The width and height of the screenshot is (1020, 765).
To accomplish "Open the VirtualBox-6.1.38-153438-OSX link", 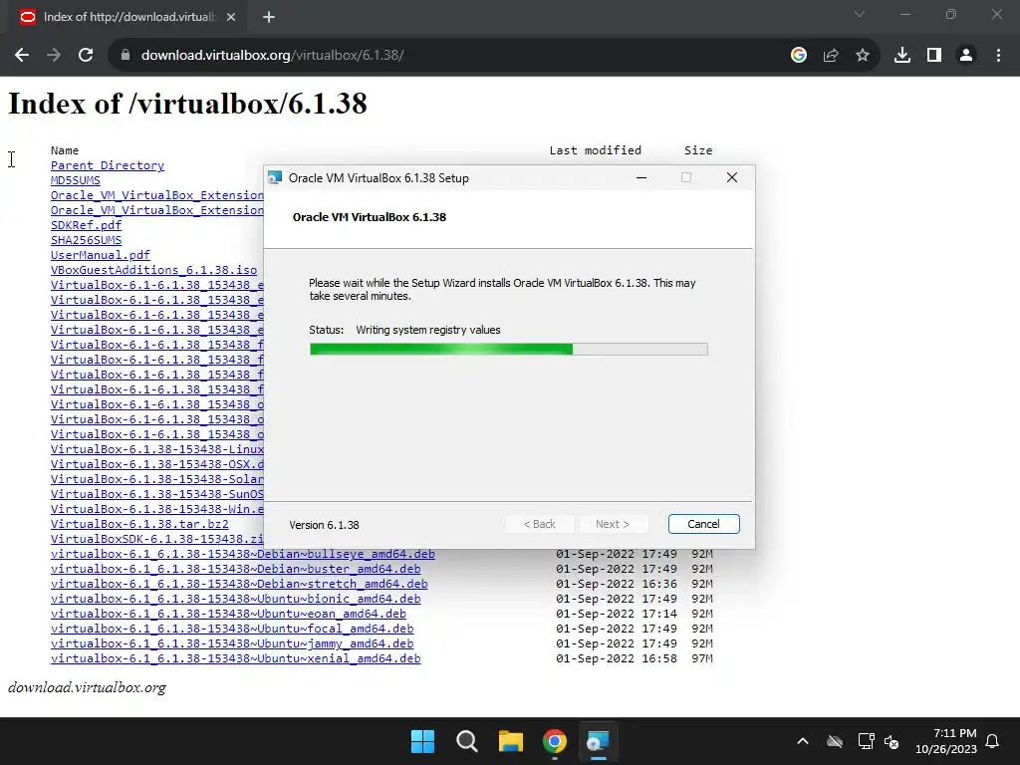I will (x=156, y=464).
